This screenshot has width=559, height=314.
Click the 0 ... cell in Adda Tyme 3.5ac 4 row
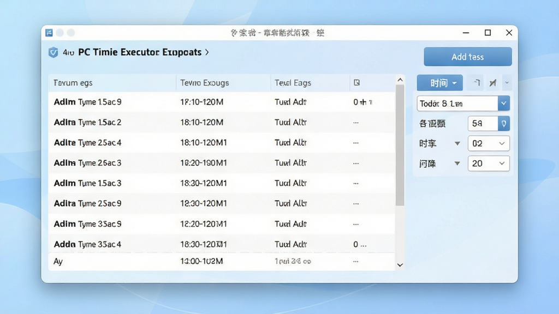(360, 245)
